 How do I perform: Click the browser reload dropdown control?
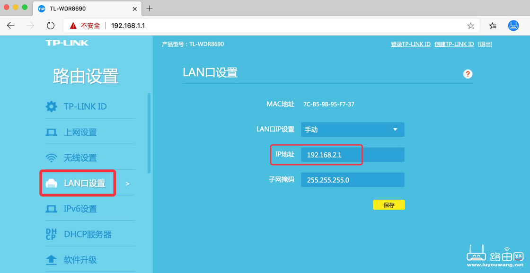51,26
